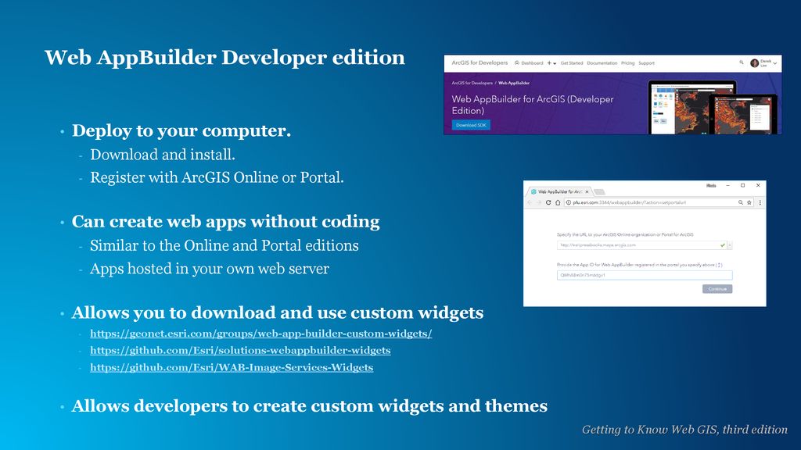
Task: Close the Web AppBuilder browser tab
Action: (587, 192)
